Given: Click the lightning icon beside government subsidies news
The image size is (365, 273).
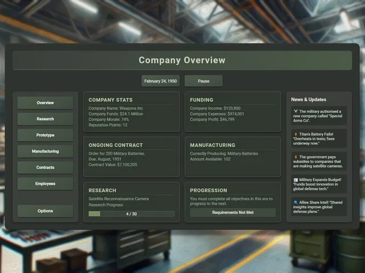Looking at the screenshot, I should coord(295,157).
